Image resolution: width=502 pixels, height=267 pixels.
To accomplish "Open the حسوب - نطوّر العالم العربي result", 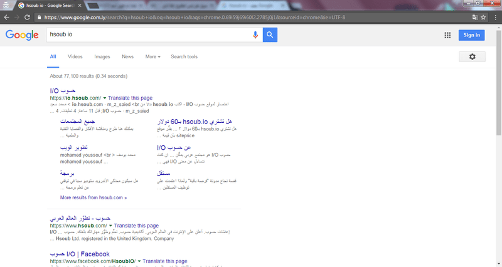I will [80, 218].
